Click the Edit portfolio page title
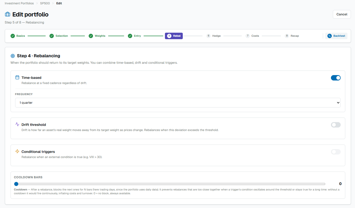This screenshot has height=208, width=355. coord(31,14)
